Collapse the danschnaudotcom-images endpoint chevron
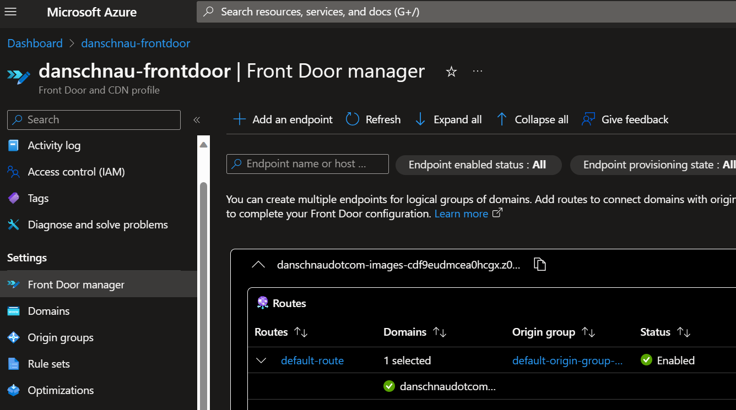This screenshot has width=736, height=410. pyautogui.click(x=258, y=265)
